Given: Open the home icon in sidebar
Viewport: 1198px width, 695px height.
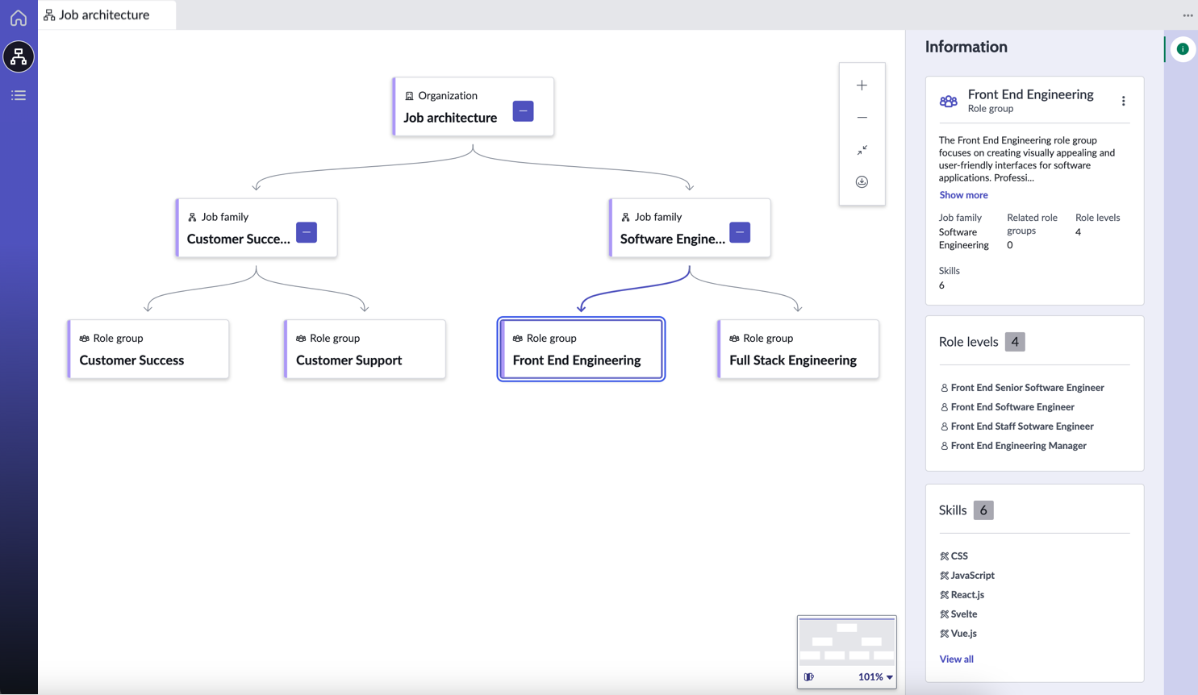Looking at the screenshot, I should (x=19, y=18).
